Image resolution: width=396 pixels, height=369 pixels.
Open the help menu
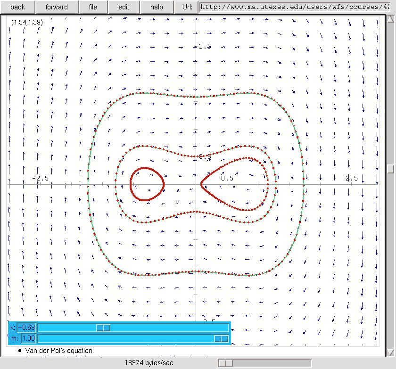coord(157,7)
